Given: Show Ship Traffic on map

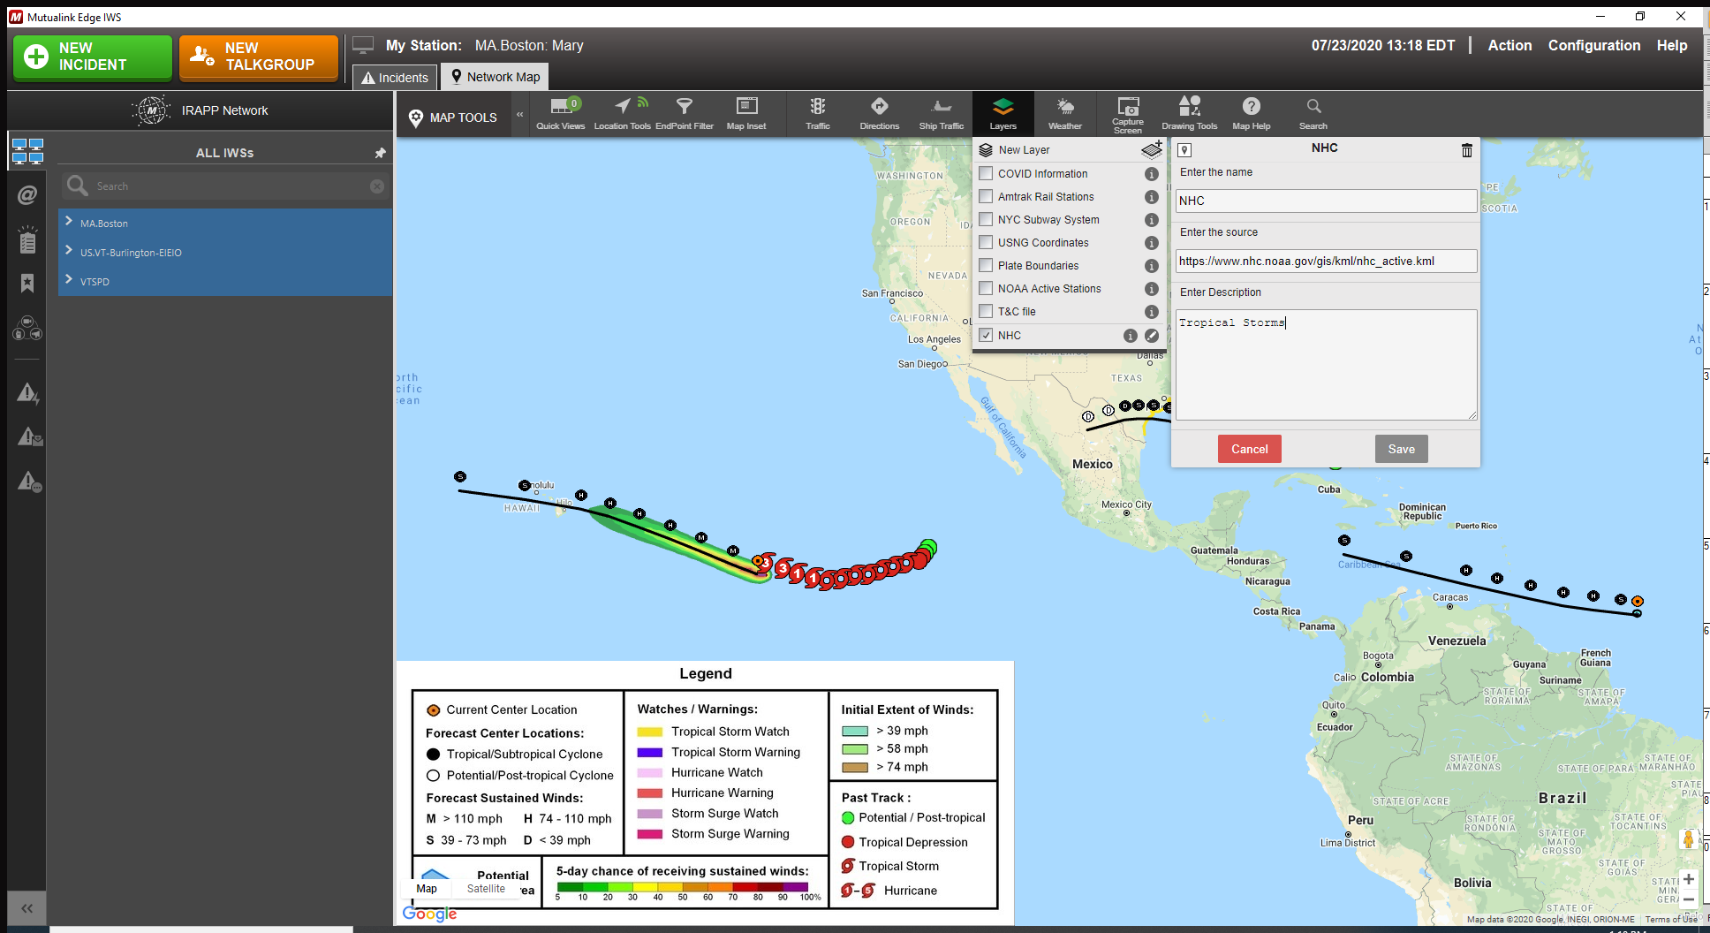Looking at the screenshot, I should (942, 115).
